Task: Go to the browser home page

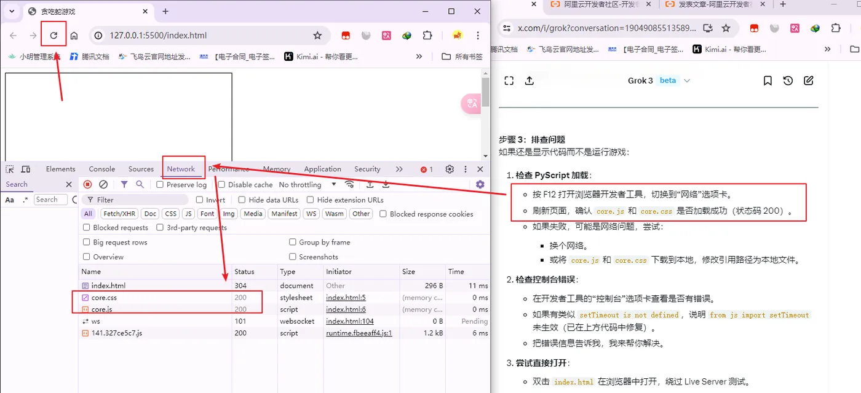Action: point(74,36)
